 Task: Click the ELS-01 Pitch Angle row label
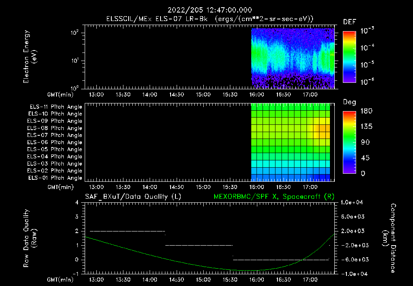55,178
